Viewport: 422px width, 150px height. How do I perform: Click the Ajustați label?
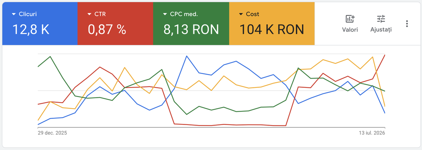pos(381,30)
